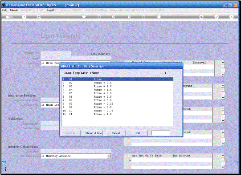Click the Show Full Line button
The height and width of the screenshot is (175, 241).
[x=94, y=133]
